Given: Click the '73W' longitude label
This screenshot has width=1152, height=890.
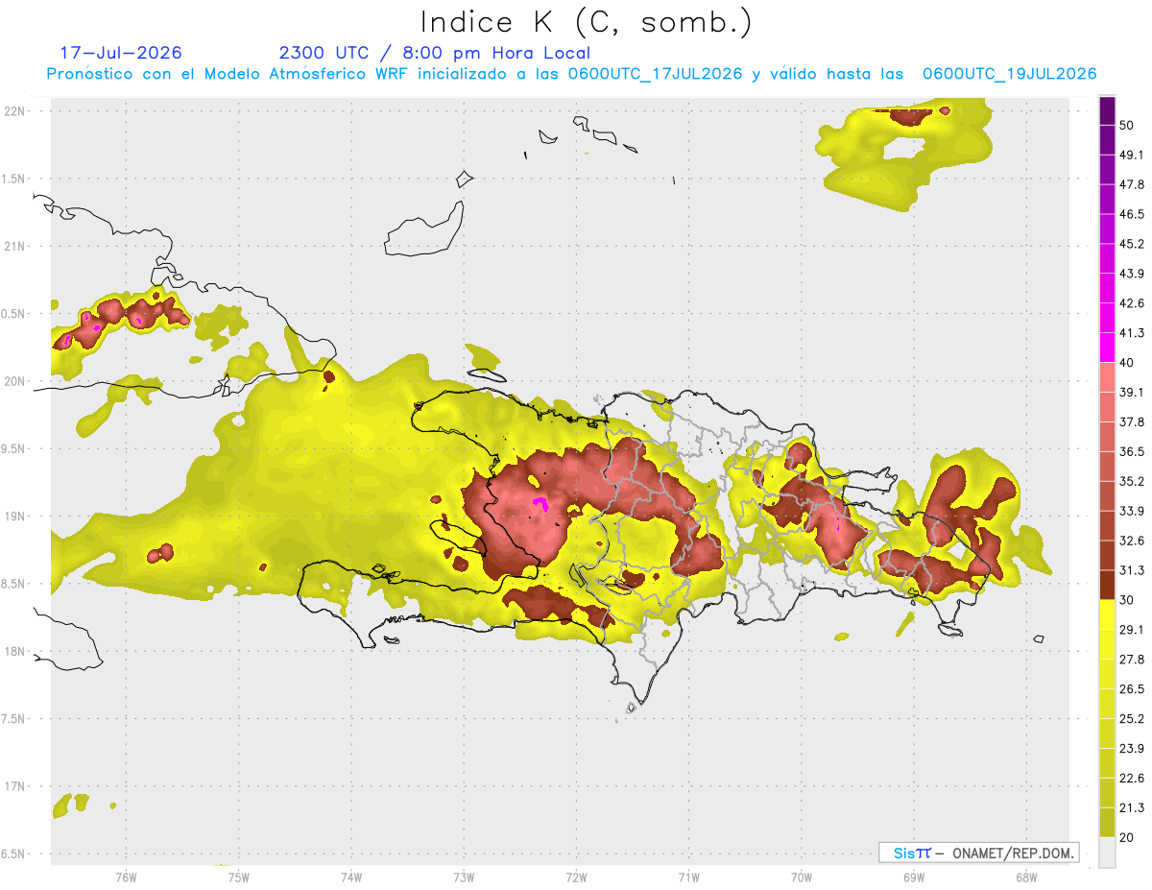Looking at the screenshot, I should (464, 878).
